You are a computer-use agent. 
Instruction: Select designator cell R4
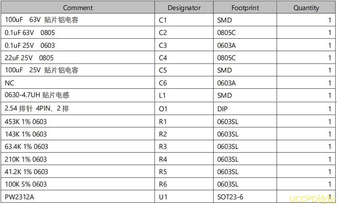(x=163, y=159)
